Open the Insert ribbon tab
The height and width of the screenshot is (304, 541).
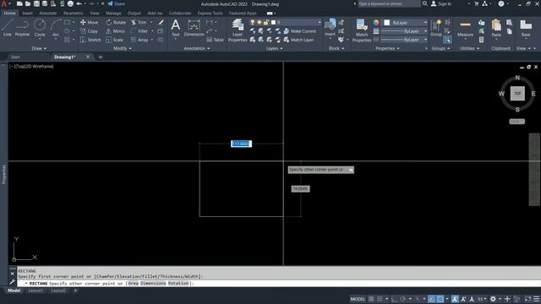[28, 14]
